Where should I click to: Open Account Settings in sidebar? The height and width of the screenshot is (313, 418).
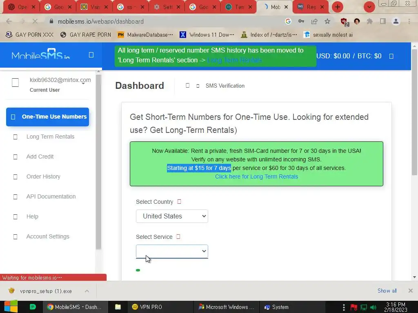[48, 236]
